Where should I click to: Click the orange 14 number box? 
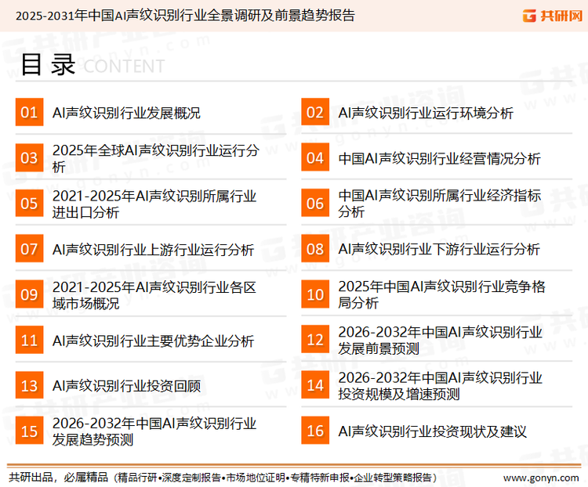[x=315, y=385]
